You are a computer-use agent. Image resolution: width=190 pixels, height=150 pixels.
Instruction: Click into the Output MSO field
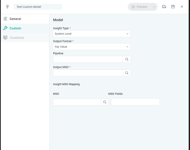click(x=88, y=73)
